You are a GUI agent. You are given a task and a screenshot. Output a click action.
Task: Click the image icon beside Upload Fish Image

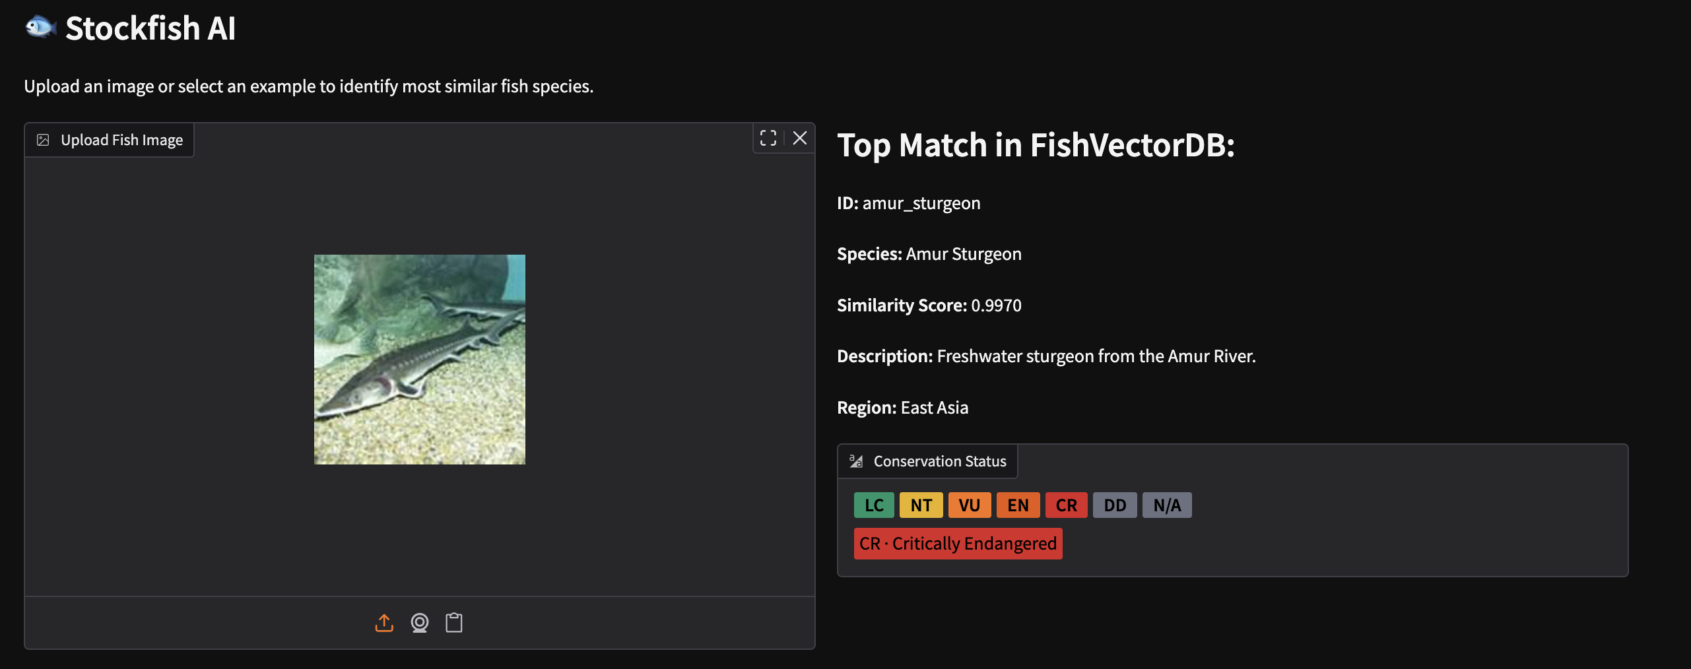43,140
